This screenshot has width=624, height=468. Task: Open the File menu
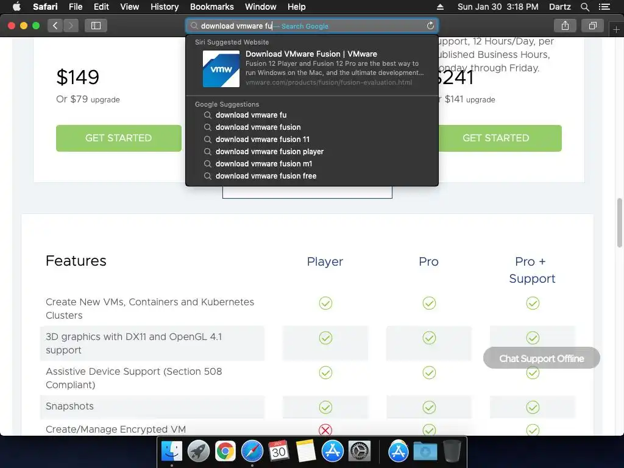click(75, 7)
